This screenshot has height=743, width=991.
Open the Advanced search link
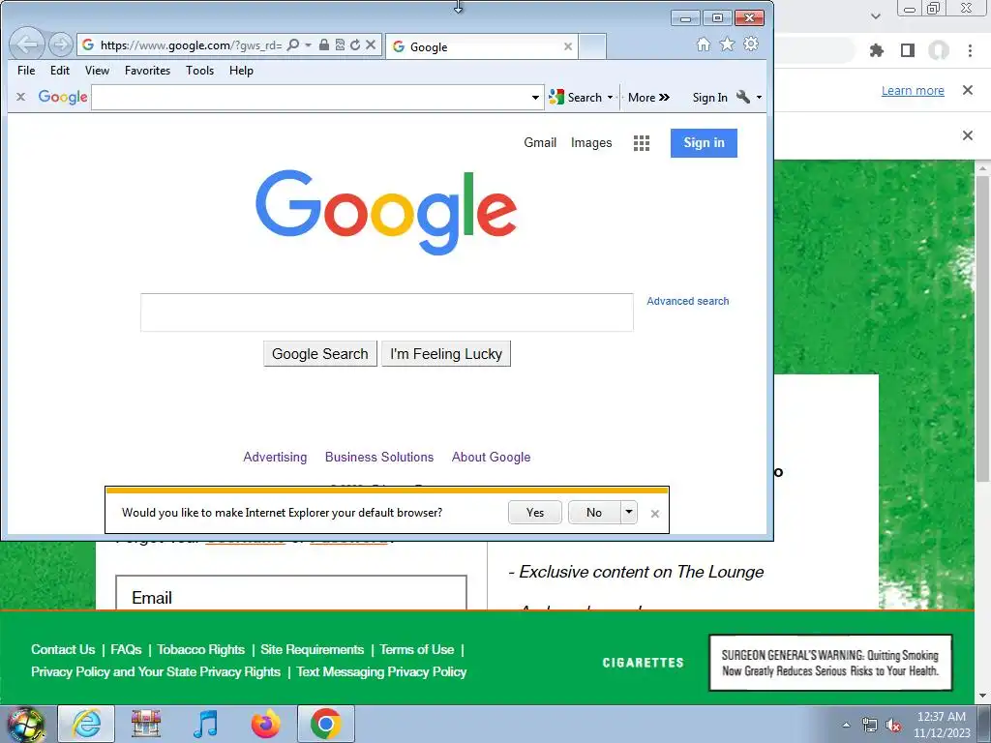pyautogui.click(x=688, y=302)
